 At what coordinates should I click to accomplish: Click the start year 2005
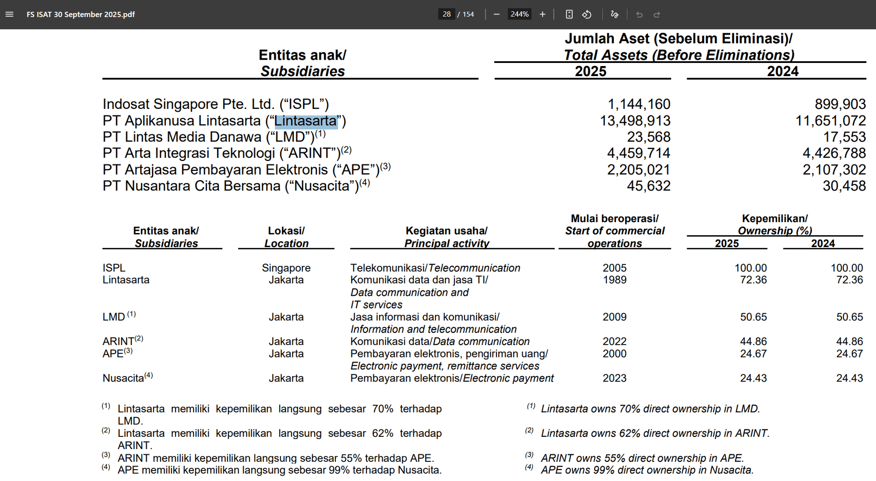(615, 268)
